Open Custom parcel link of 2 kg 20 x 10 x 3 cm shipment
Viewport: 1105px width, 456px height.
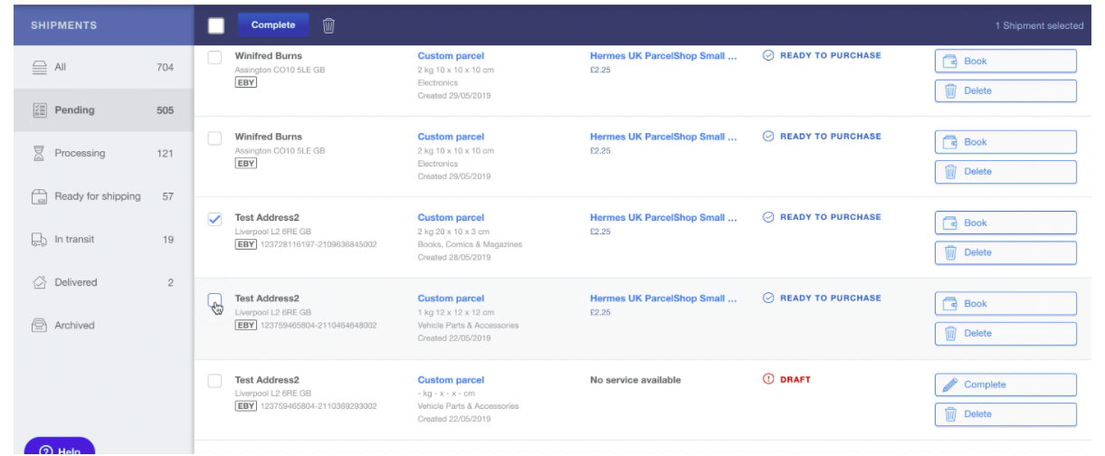(451, 217)
